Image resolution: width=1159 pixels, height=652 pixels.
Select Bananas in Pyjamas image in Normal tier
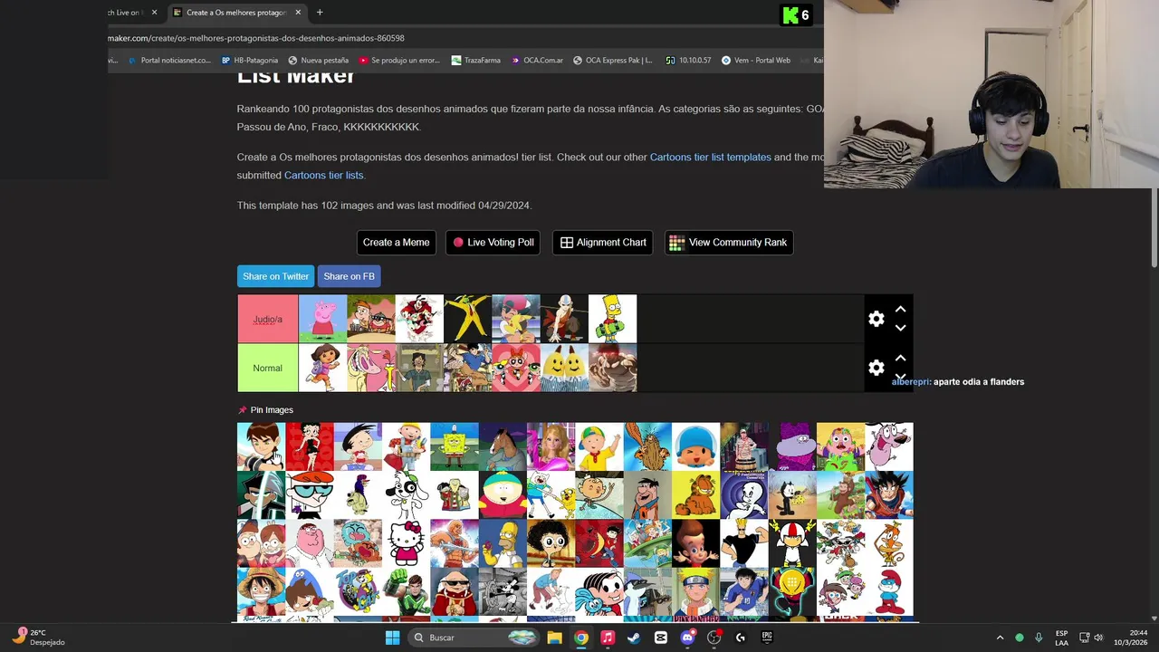click(564, 368)
